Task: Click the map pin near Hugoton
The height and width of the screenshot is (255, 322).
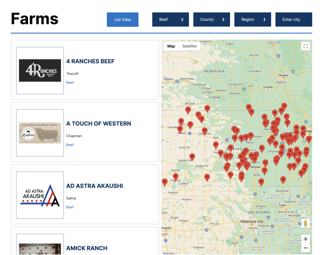Action: (176, 177)
